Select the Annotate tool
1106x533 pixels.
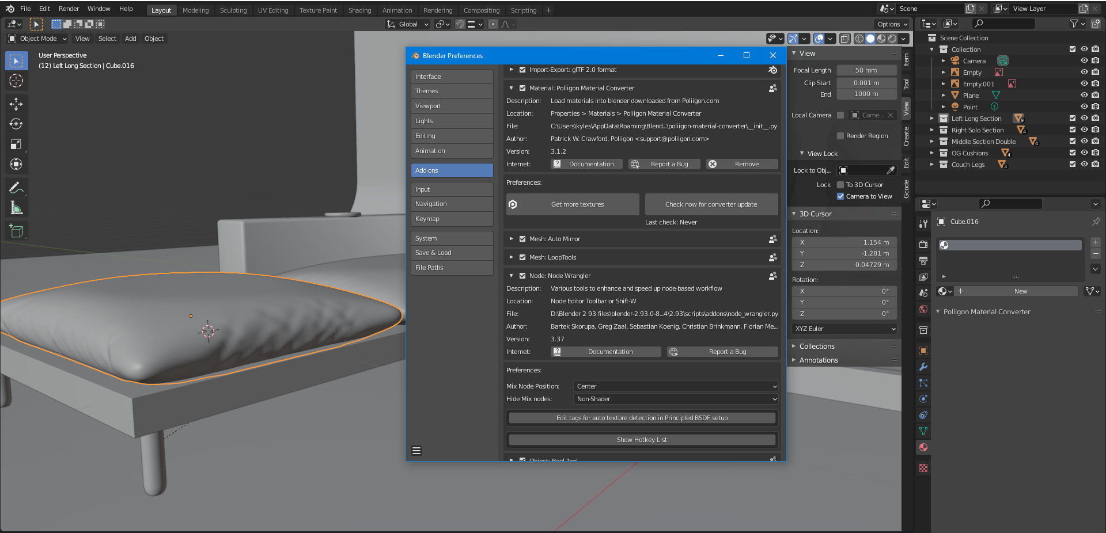point(16,186)
